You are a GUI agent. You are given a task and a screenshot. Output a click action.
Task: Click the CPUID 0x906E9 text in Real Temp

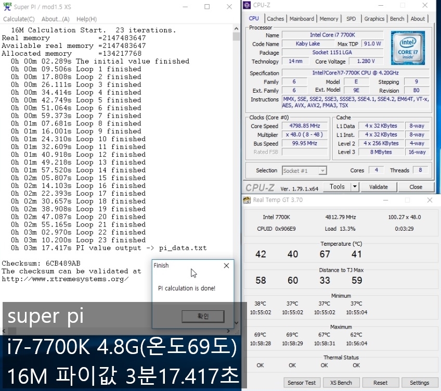pos(276,229)
